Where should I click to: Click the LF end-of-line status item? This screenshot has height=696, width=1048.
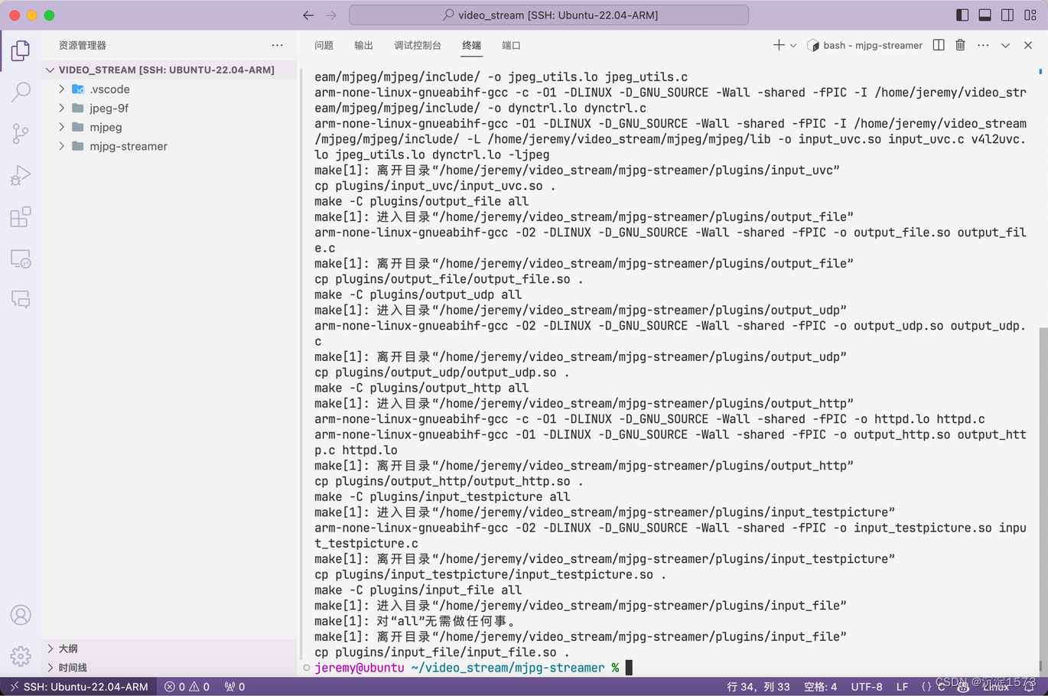coord(902,687)
